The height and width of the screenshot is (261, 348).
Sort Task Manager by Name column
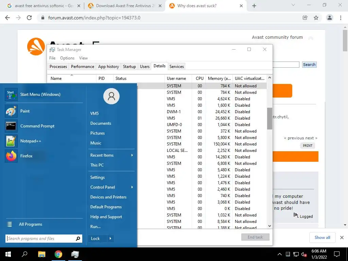click(71, 79)
